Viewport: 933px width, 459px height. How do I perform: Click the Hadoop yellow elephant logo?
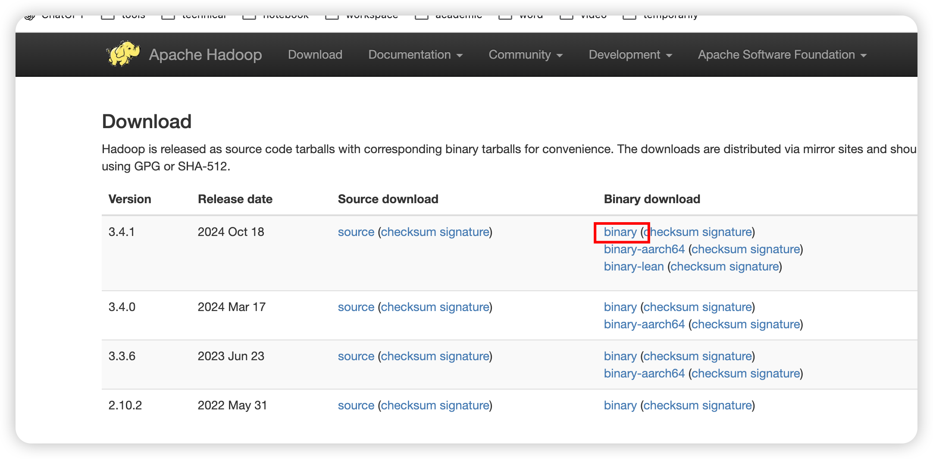[123, 54]
